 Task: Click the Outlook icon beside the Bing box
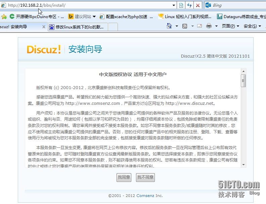click(208, 5)
